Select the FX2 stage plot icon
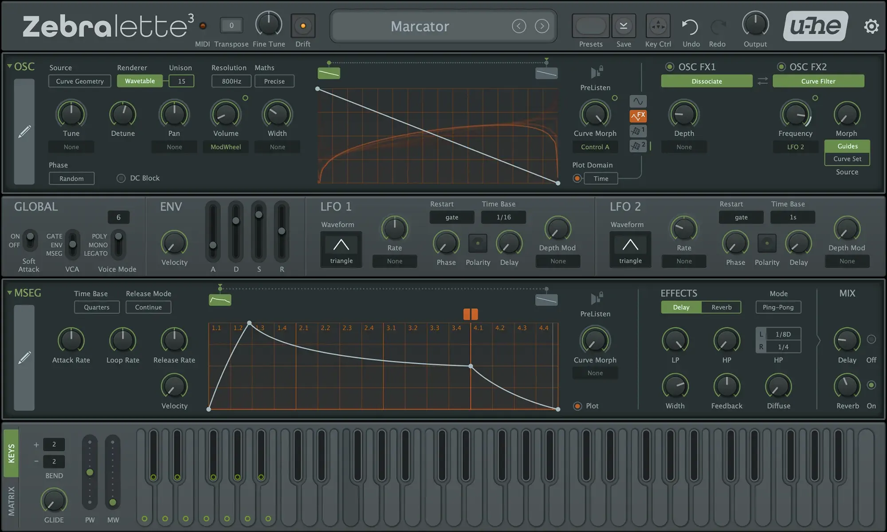Screen dimensions: 887x532 click(638, 145)
